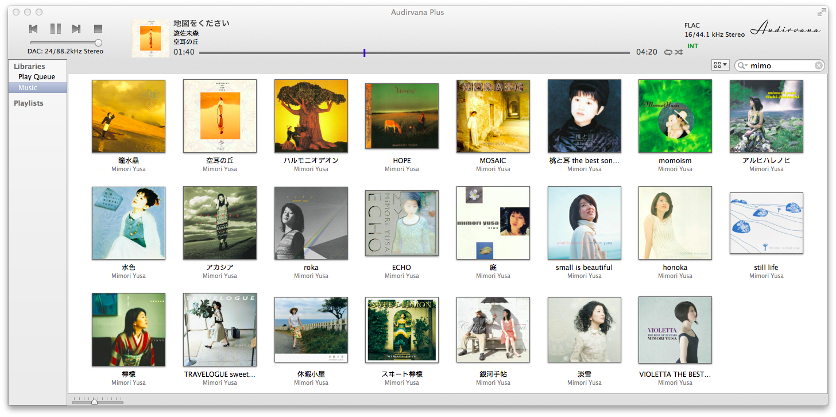This screenshot has height=417, width=836.
Task: Select the 淡雪 album cover
Action: click(585, 330)
